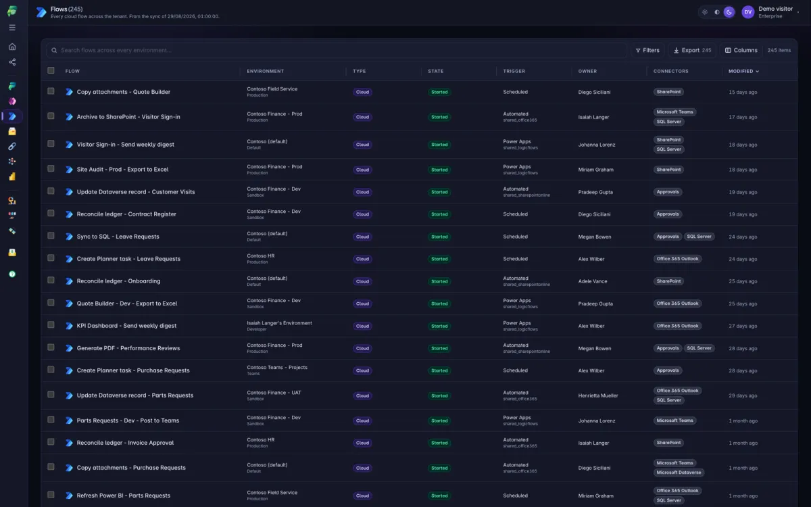
Task: Check the Generate PDF - Performance Reviews row
Action: coord(51,347)
